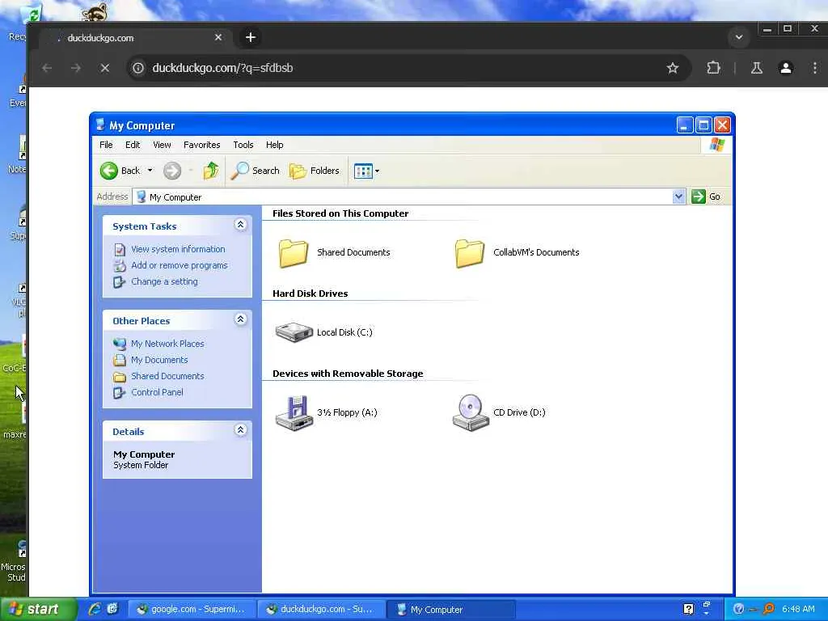Collapse the System Tasks panel
Screen dimensions: 828x621
(240, 225)
